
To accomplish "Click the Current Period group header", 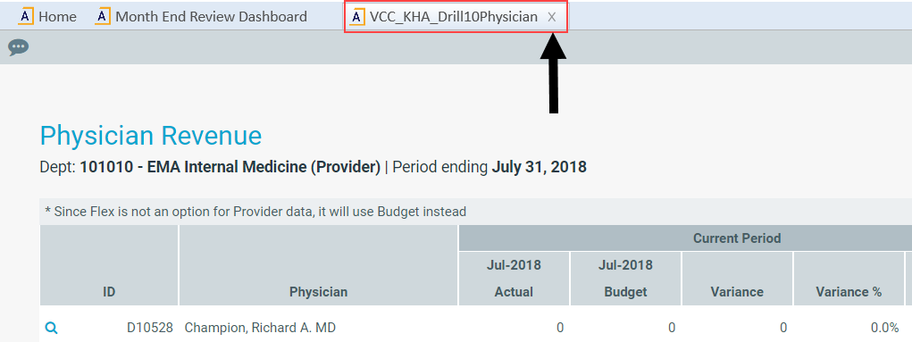I will [685, 238].
